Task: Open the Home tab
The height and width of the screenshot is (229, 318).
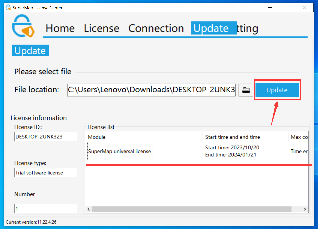Action: [60, 28]
